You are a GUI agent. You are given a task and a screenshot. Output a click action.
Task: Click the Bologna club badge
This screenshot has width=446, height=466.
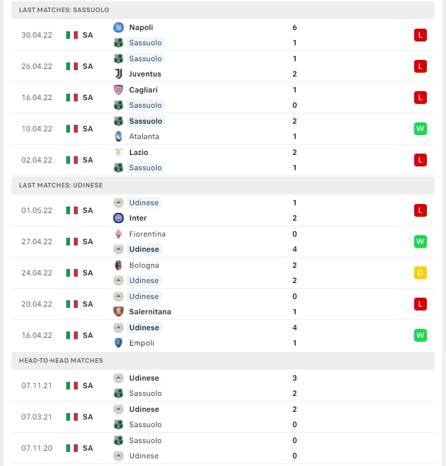pyautogui.click(x=118, y=265)
